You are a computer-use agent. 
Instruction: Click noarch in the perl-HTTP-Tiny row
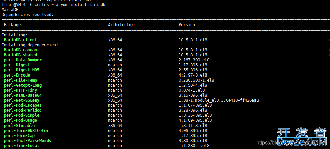tap(115, 90)
